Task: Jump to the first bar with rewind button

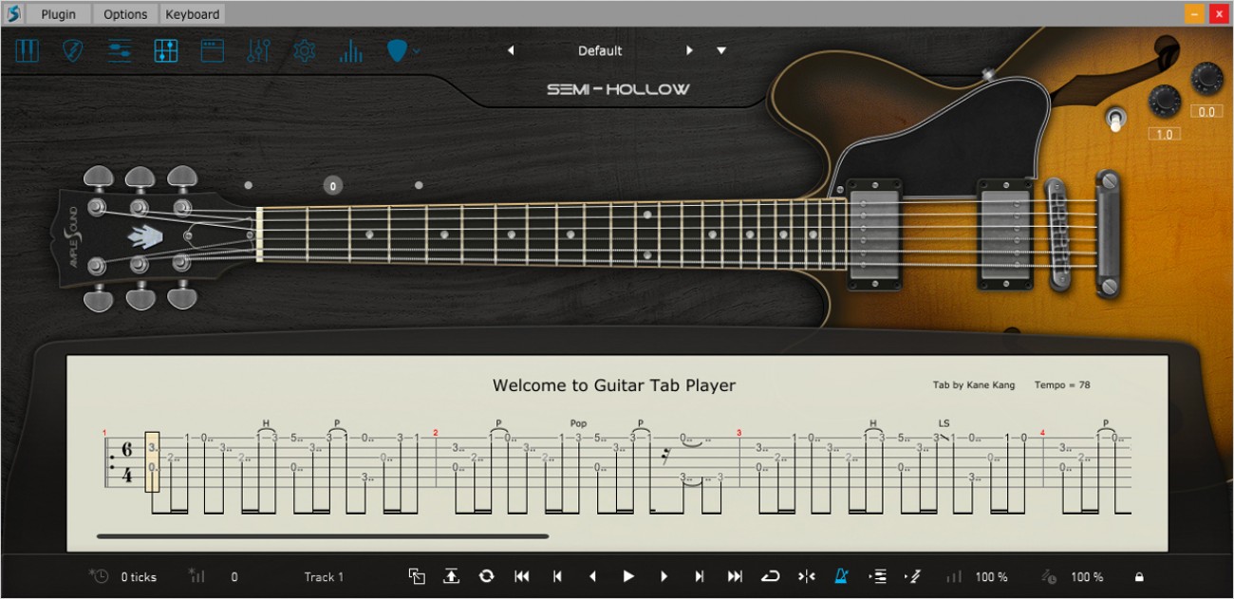Action: [521, 576]
